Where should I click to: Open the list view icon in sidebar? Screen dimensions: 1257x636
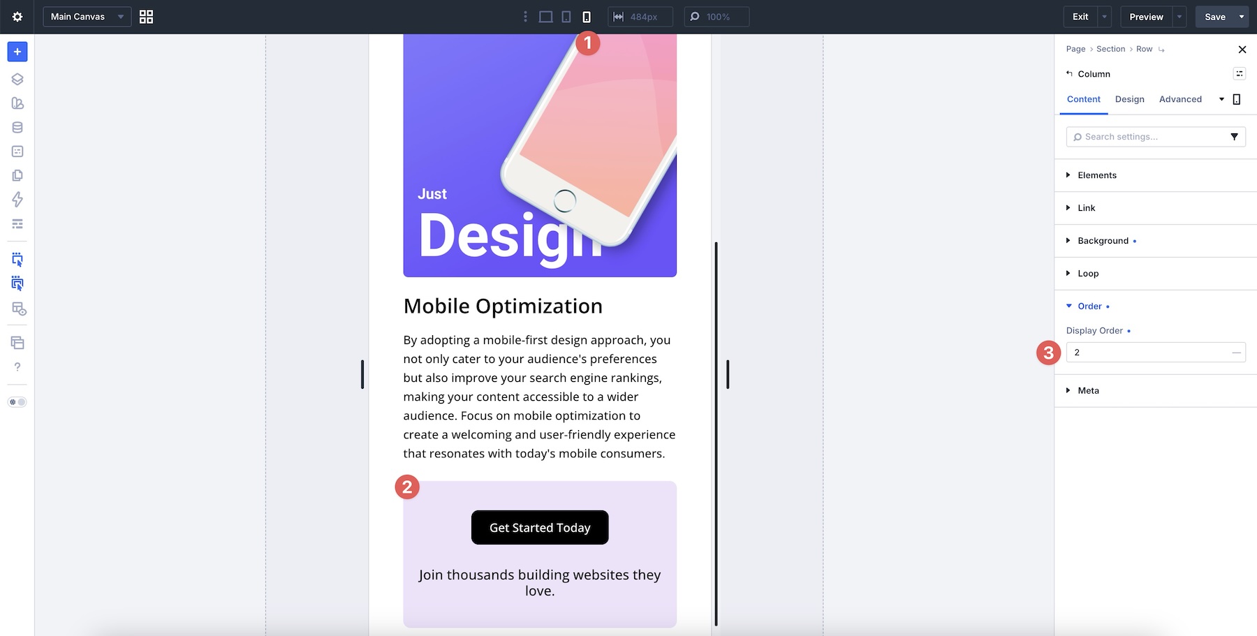[x=17, y=224]
